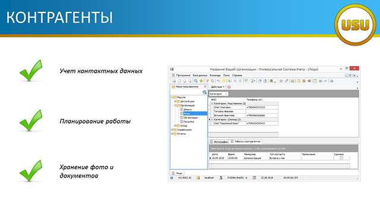Click the blue info icon at toolbar end
380x213 pixels.
pyautogui.click(x=332, y=81)
